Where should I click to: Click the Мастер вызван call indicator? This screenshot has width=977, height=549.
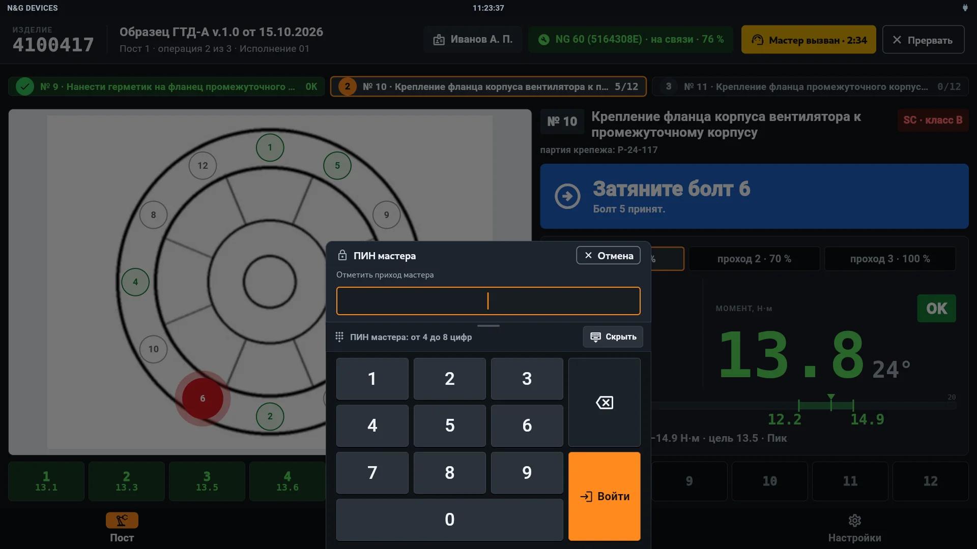[809, 40]
